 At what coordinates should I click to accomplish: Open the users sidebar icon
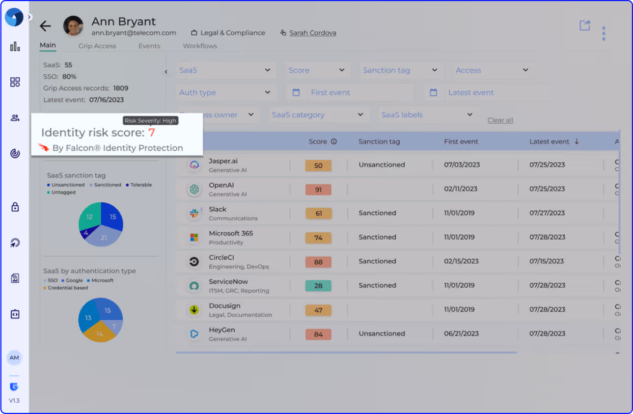(15, 118)
